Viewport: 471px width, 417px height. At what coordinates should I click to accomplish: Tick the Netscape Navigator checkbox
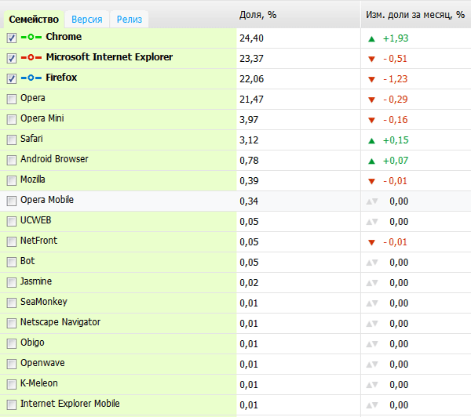(x=12, y=324)
